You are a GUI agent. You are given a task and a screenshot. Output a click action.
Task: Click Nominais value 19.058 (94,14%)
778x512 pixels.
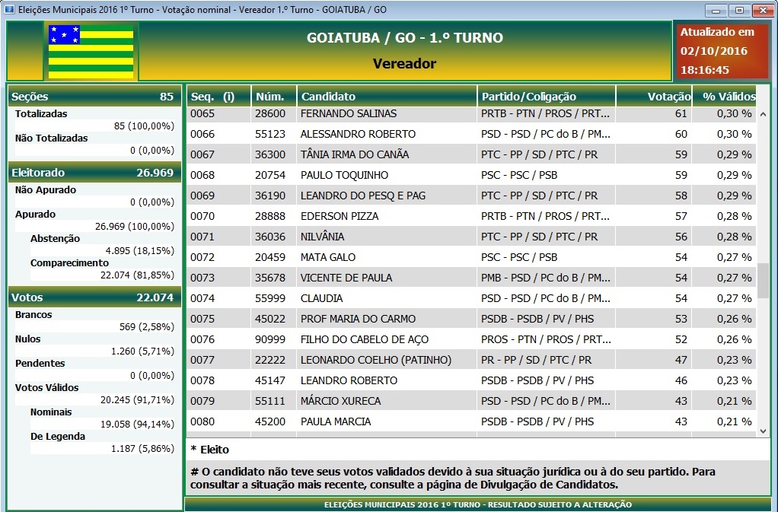pos(138,425)
